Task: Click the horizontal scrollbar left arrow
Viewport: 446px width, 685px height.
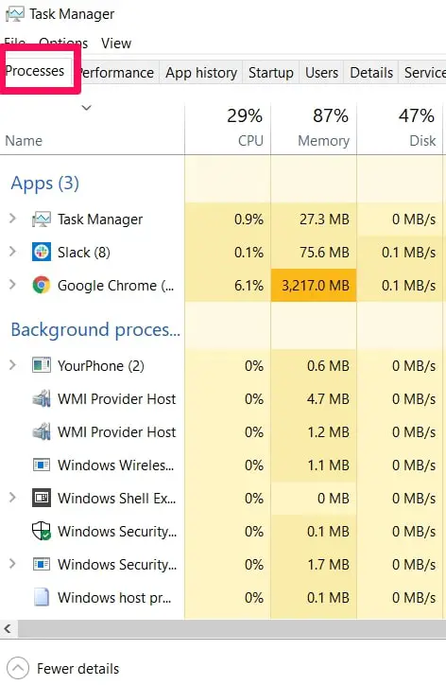Action: click(8, 629)
